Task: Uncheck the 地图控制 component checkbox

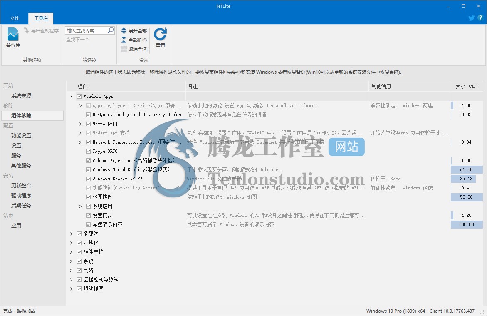Action: tap(89, 197)
